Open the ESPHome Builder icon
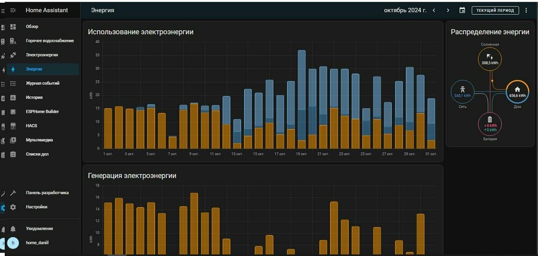Screen dimensions: 538x256 (13, 111)
